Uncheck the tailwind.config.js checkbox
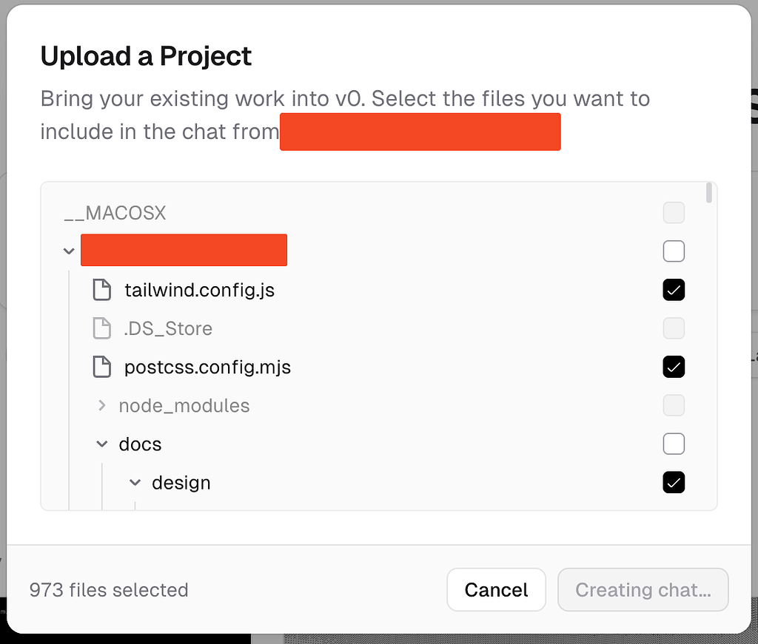Viewport: 758px width, 644px height. (x=674, y=290)
